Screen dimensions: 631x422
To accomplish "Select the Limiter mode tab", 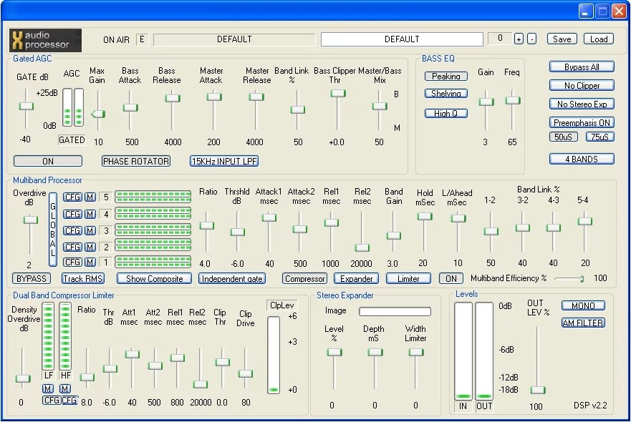I will coord(408,278).
